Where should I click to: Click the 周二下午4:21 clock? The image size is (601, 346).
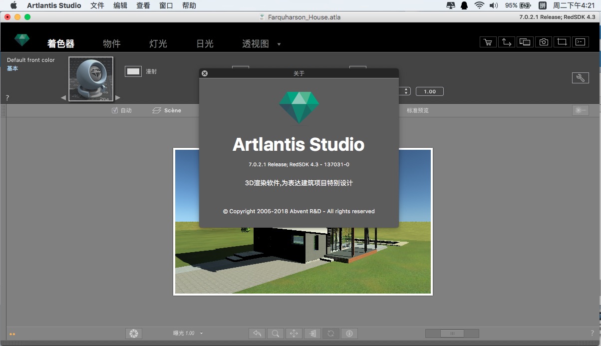(x=574, y=5)
